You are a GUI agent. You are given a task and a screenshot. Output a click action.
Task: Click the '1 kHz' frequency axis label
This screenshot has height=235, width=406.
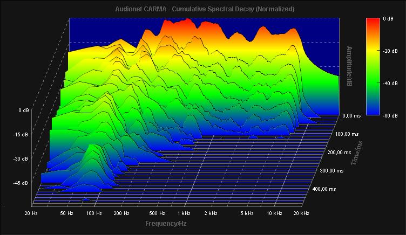coord(184,213)
